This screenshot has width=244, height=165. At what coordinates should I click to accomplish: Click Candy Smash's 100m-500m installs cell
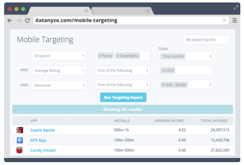coord(124,150)
